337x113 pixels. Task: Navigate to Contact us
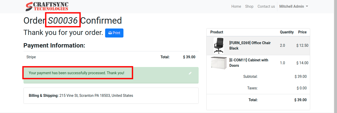(266, 6)
